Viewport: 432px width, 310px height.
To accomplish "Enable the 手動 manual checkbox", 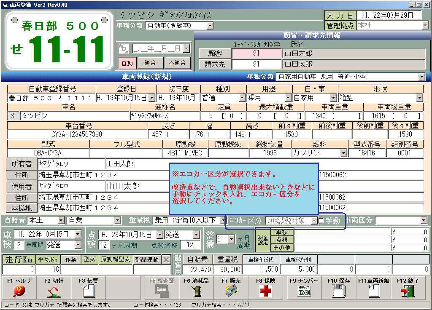I will point(321,221).
